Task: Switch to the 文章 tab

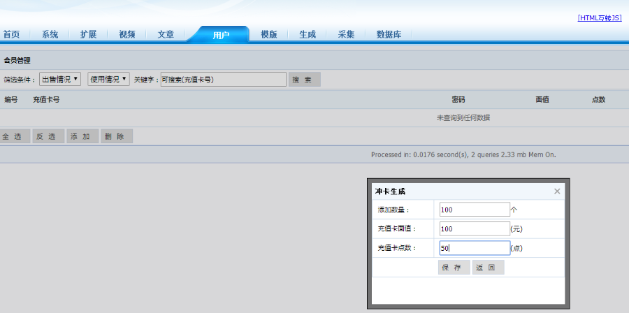Action: click(x=166, y=34)
